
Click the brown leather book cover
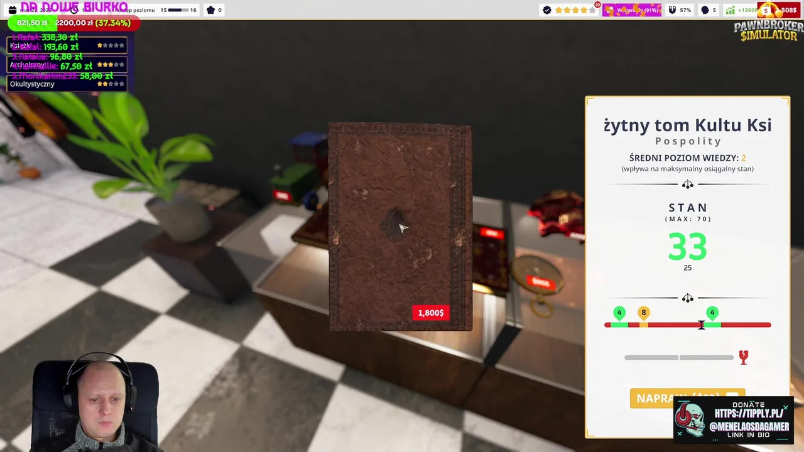pos(400,226)
